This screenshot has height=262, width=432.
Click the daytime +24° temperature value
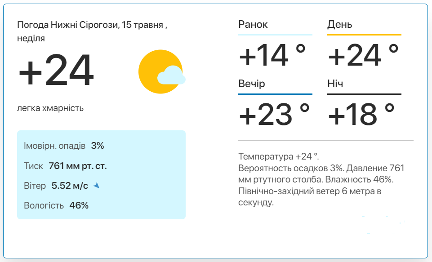(x=363, y=55)
